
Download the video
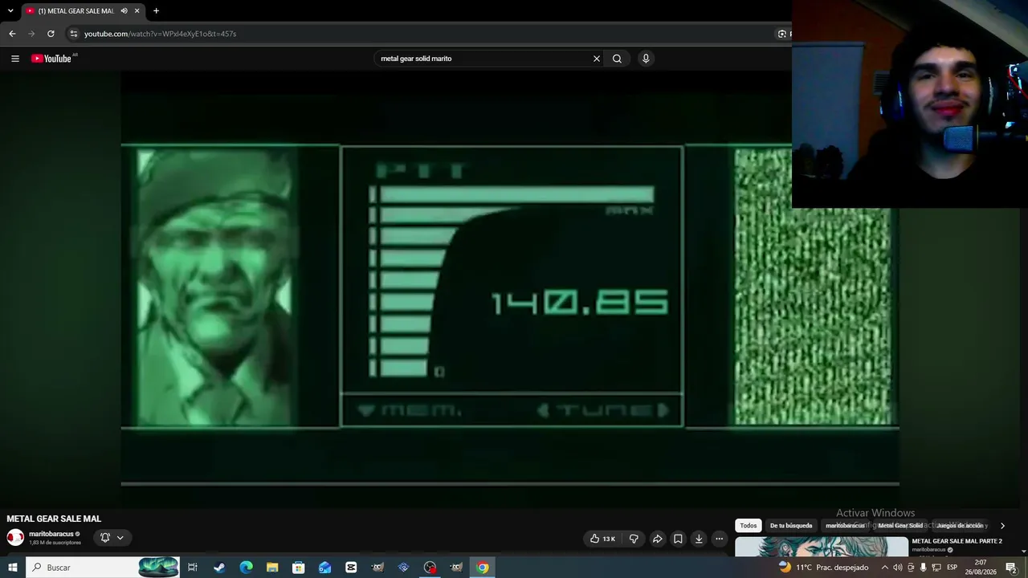pyautogui.click(x=699, y=539)
